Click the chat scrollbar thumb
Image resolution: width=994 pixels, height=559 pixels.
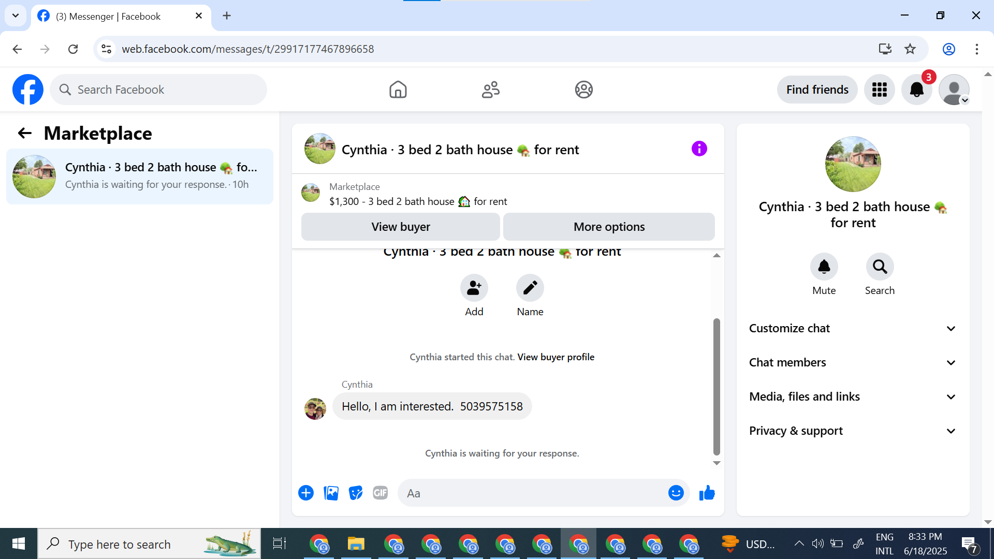click(x=717, y=387)
